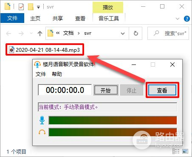Switch to details view icon in status bar
The width and height of the screenshot is (192, 157).
click(176, 151)
